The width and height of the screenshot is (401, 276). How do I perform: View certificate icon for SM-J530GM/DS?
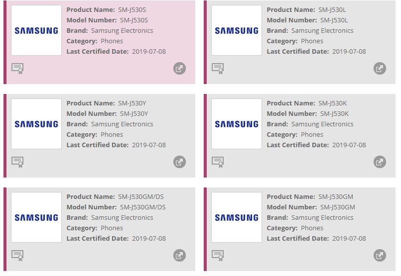coord(18,256)
